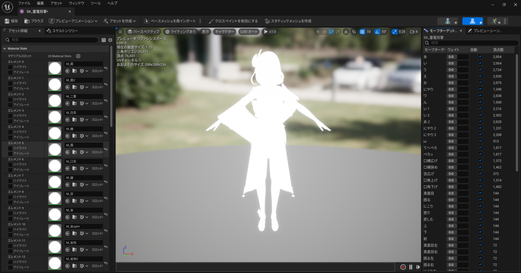Select the viewport Translate tool

(x=324, y=32)
